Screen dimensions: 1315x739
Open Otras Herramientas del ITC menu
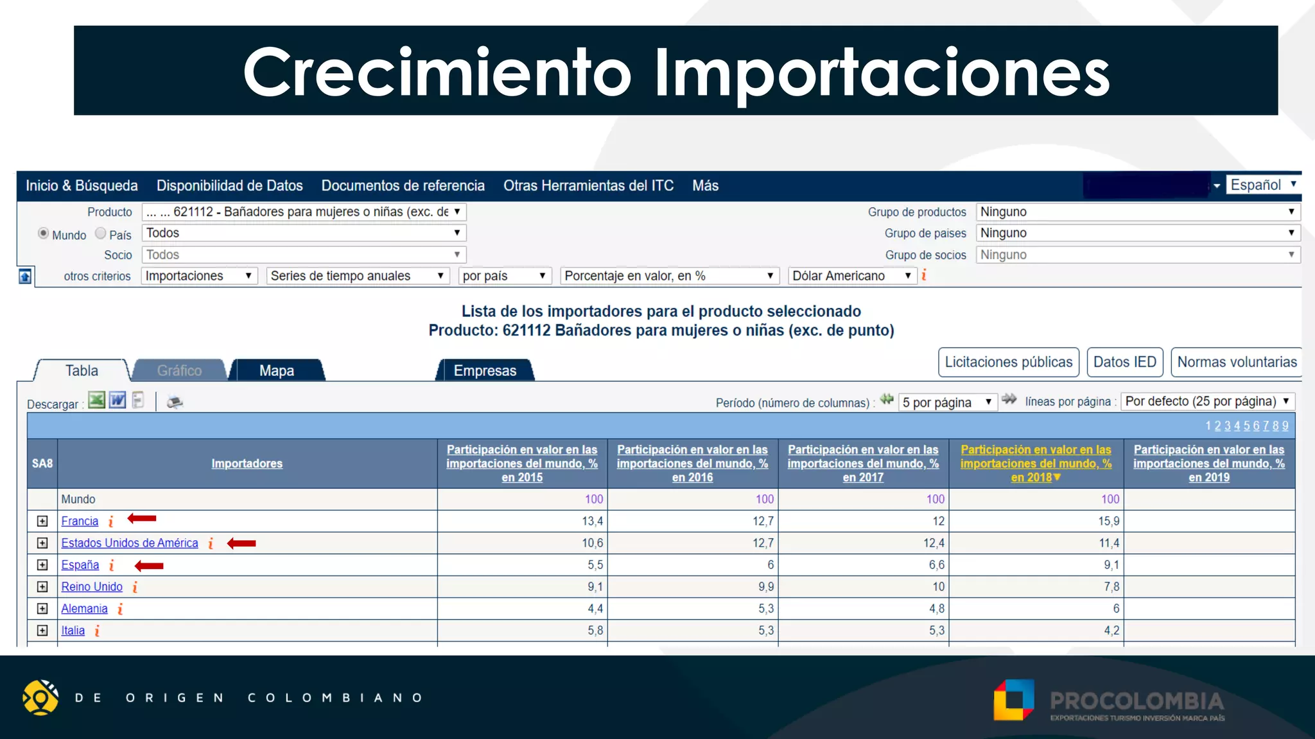[588, 185]
